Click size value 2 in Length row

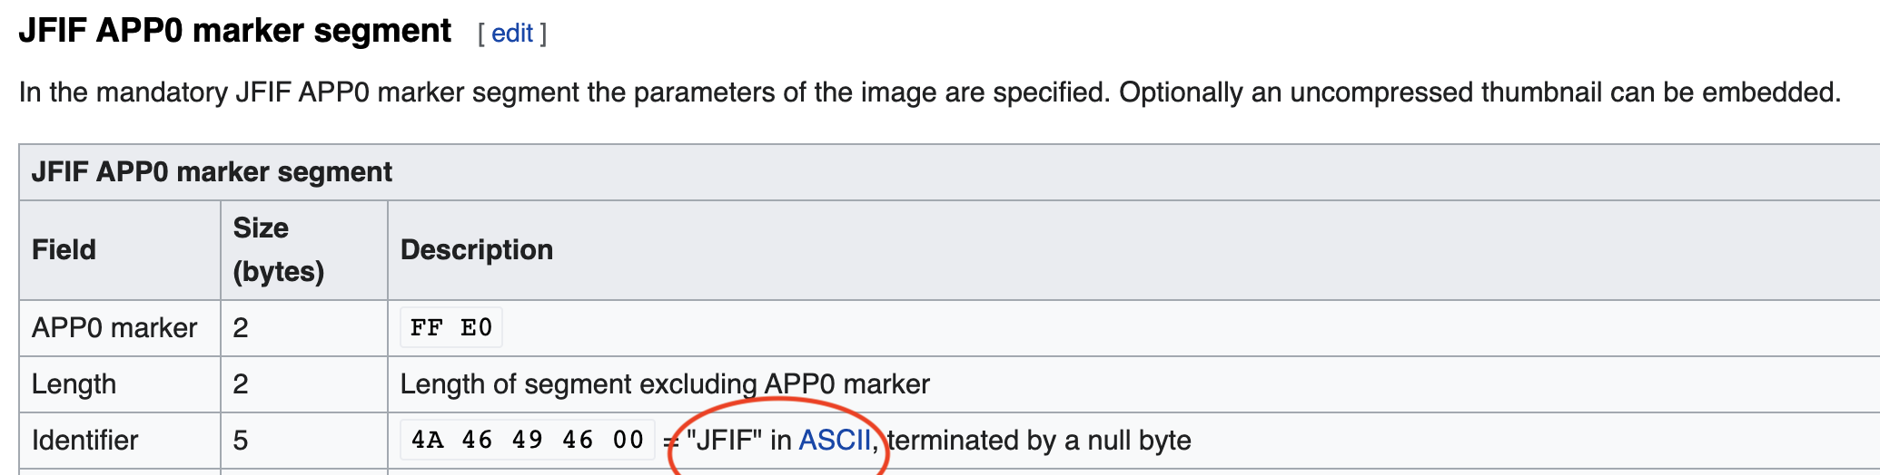(241, 384)
